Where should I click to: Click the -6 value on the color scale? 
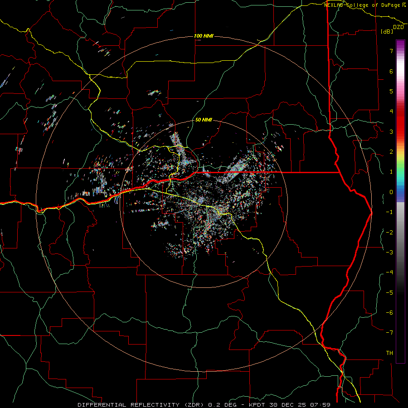click(389, 312)
